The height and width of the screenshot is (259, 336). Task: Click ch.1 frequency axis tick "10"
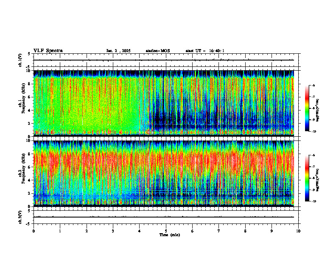pos(28,71)
